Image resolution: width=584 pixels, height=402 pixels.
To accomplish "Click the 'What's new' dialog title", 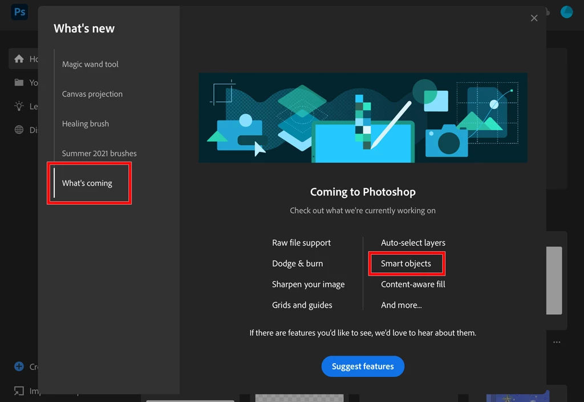I will coord(84,29).
